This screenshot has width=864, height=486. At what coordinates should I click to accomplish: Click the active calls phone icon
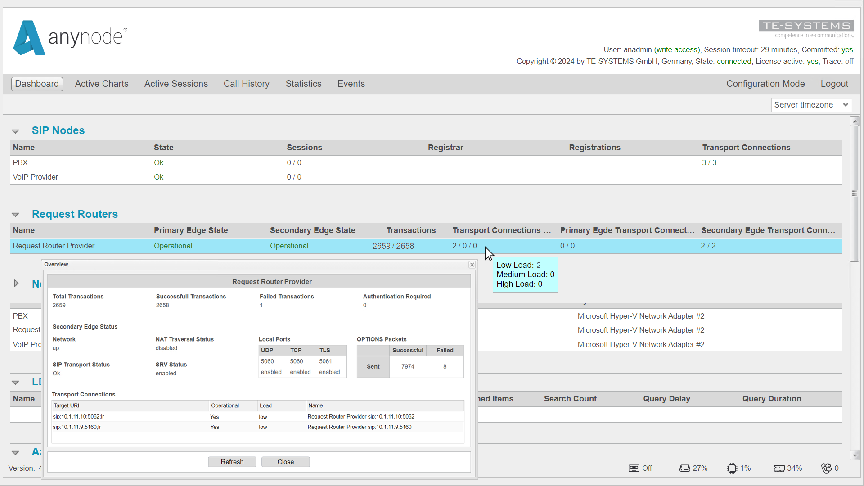click(x=827, y=468)
